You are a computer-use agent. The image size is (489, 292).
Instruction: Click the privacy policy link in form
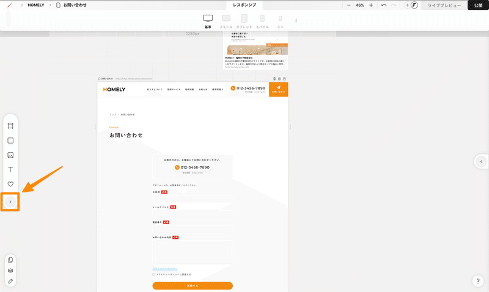[164, 269]
